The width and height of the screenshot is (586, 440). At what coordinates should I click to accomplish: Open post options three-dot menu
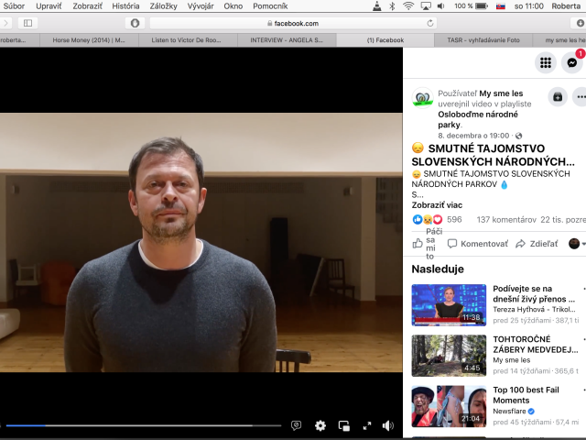pyautogui.click(x=581, y=97)
